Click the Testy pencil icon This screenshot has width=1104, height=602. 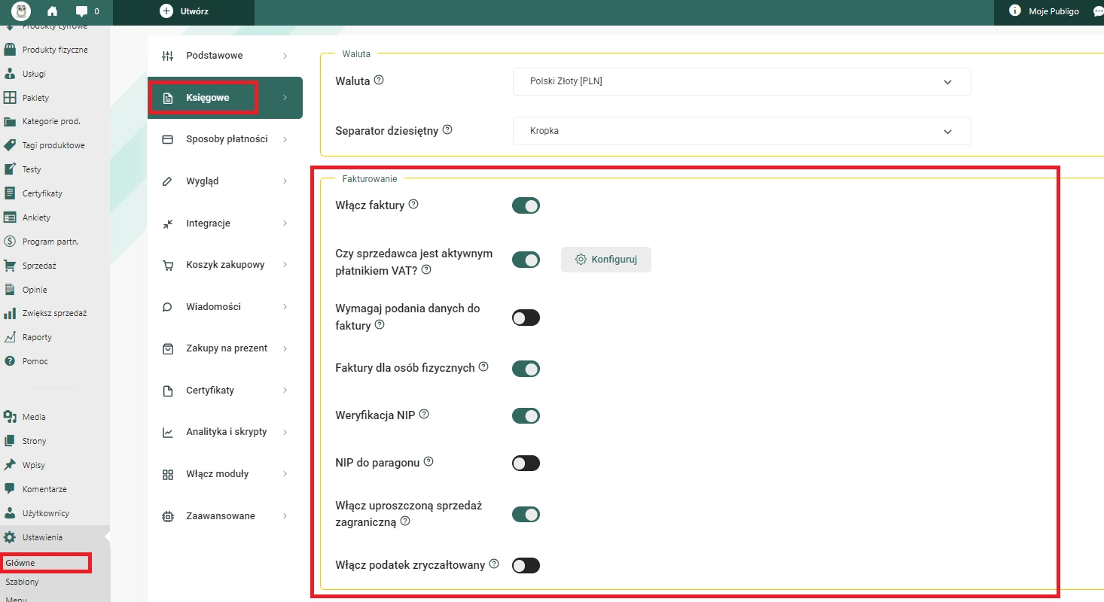pos(10,169)
